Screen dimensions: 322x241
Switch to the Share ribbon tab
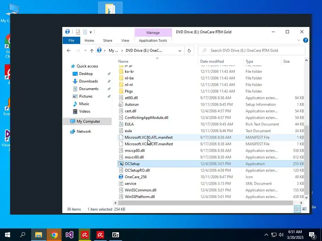(108, 40)
